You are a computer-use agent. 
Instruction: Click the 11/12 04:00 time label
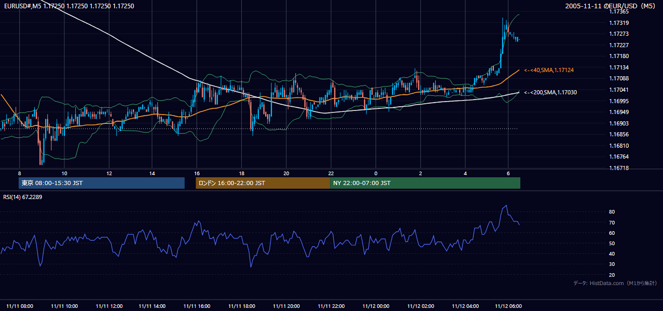click(465, 306)
